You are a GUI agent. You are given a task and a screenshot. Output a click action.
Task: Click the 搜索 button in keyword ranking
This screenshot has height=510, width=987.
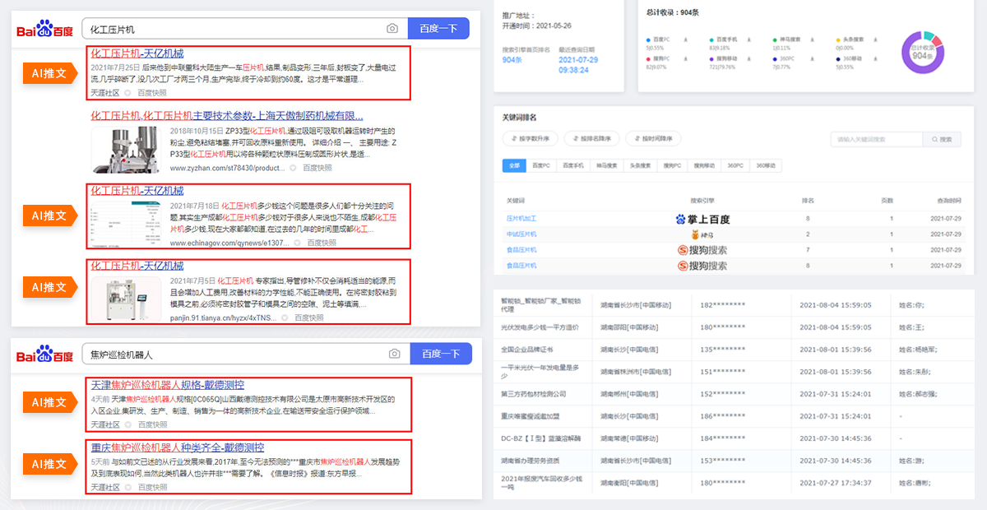[942, 139]
